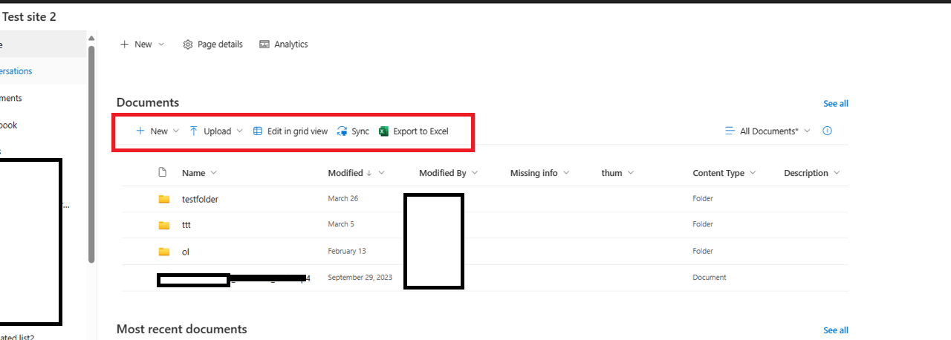
Task: Open the testfolder folder name
Action: [x=200, y=199]
